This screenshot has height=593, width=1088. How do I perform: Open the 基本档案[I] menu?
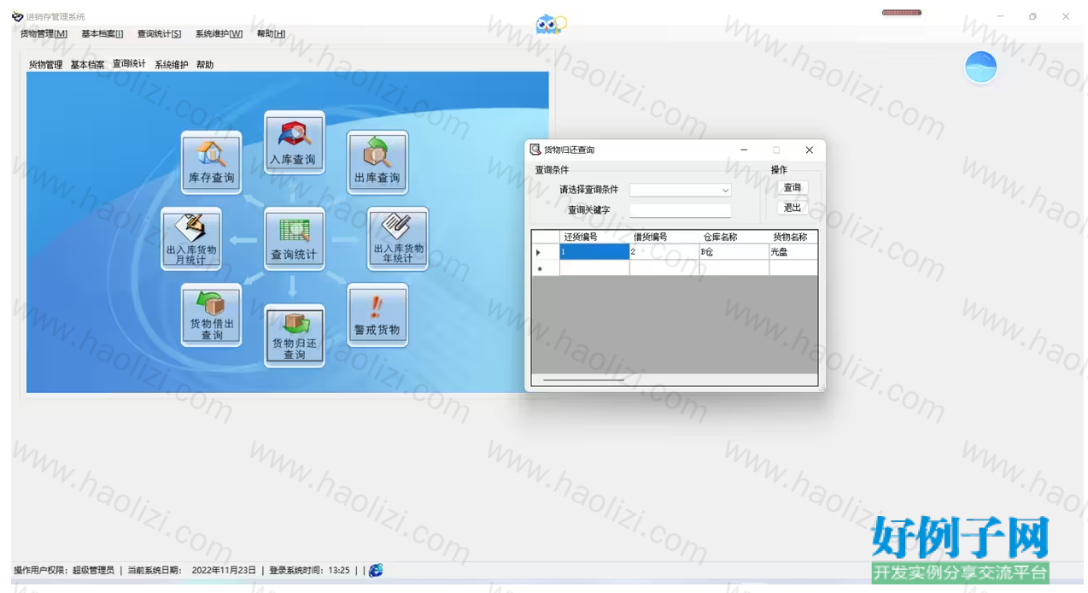pos(102,34)
